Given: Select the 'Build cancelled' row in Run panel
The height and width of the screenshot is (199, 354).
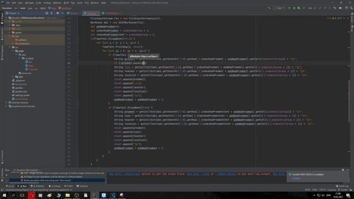Looking at the screenshot, I should [57, 180].
